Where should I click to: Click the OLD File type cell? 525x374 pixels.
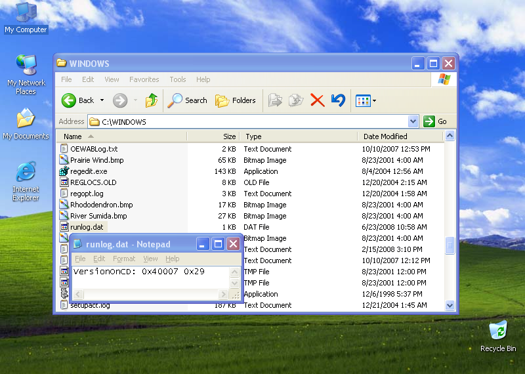point(257,182)
